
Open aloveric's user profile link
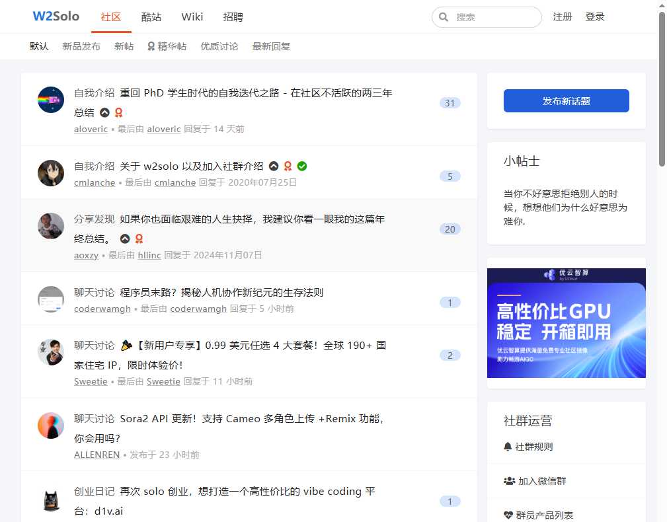[x=91, y=129]
